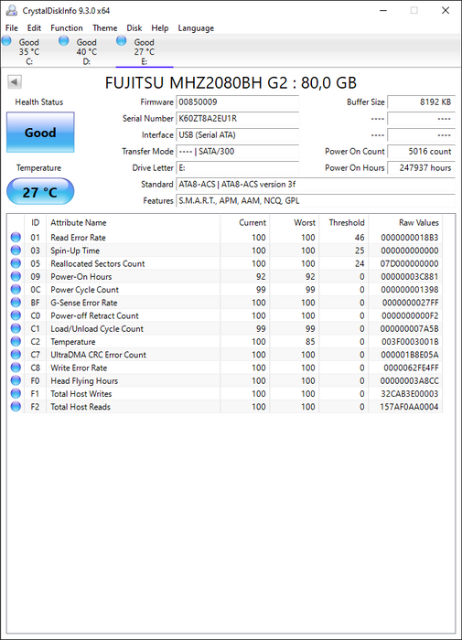Screen dimensions: 462x640
Task: Select the Reallocated Sectors Count attribute name
Action: click(x=98, y=263)
